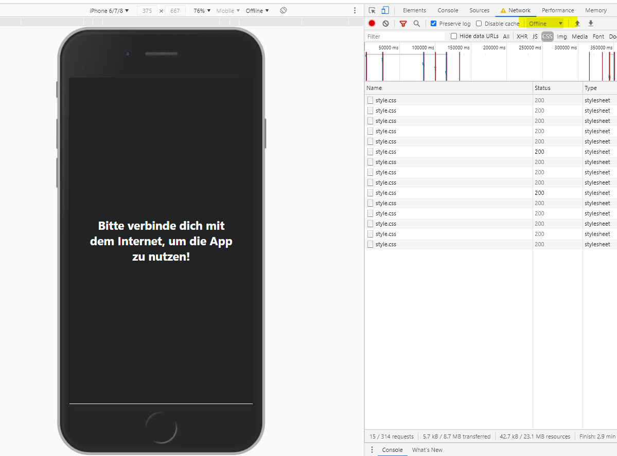
Task: Filter requests by Img
Action: pos(562,37)
